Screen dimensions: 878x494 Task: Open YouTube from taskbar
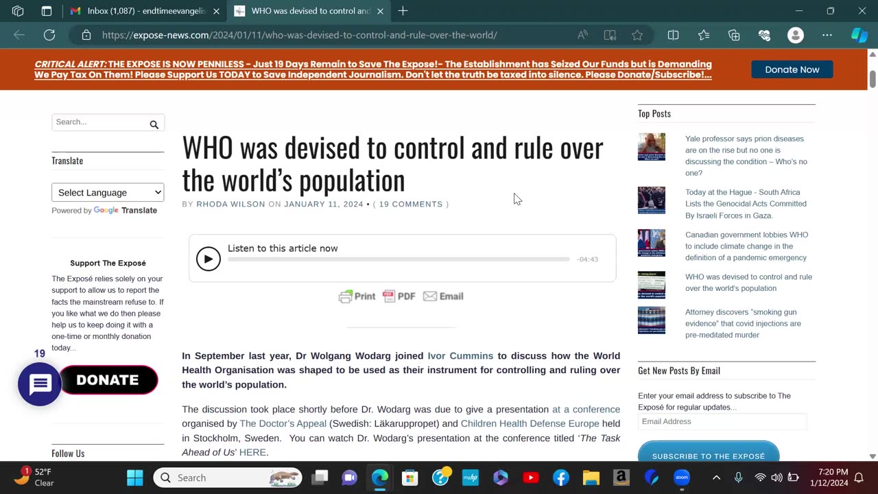pos(531,478)
